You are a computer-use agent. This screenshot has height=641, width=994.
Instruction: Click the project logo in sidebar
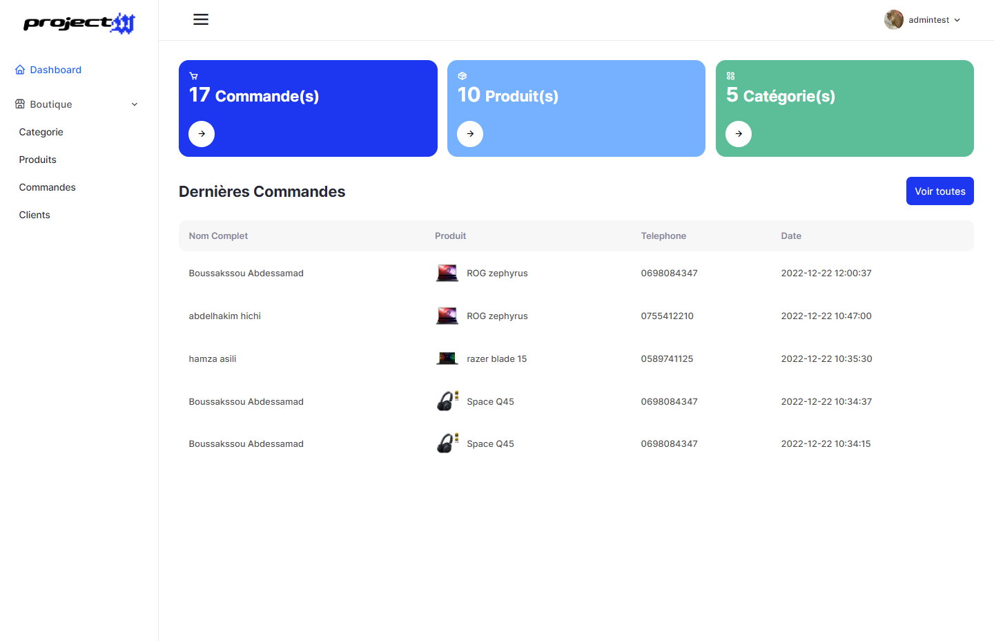click(79, 23)
